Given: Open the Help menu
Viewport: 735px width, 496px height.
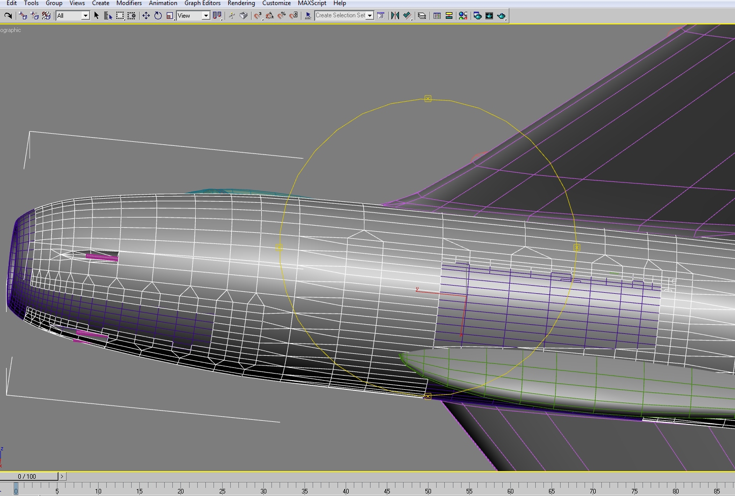Looking at the screenshot, I should tap(340, 3).
